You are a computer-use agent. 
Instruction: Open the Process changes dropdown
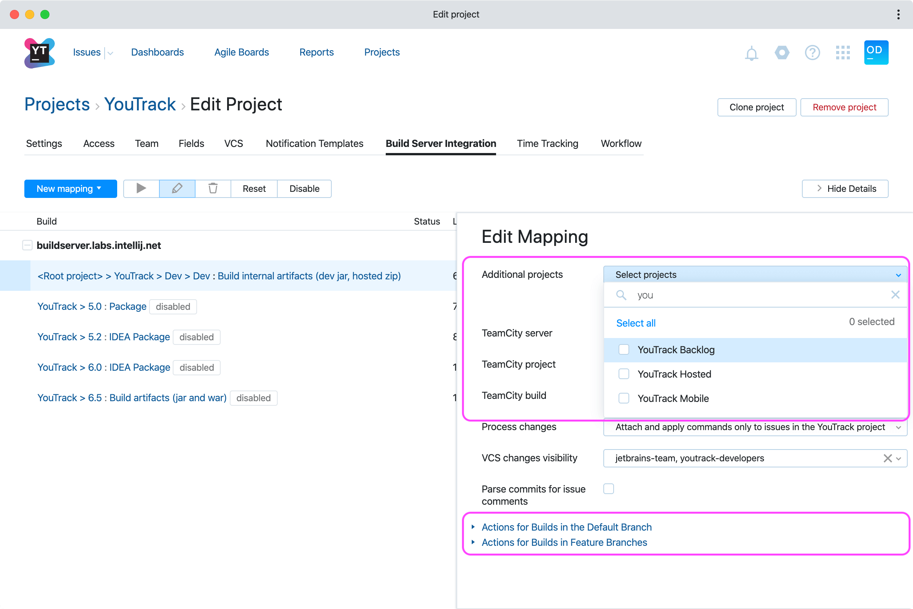(755, 427)
